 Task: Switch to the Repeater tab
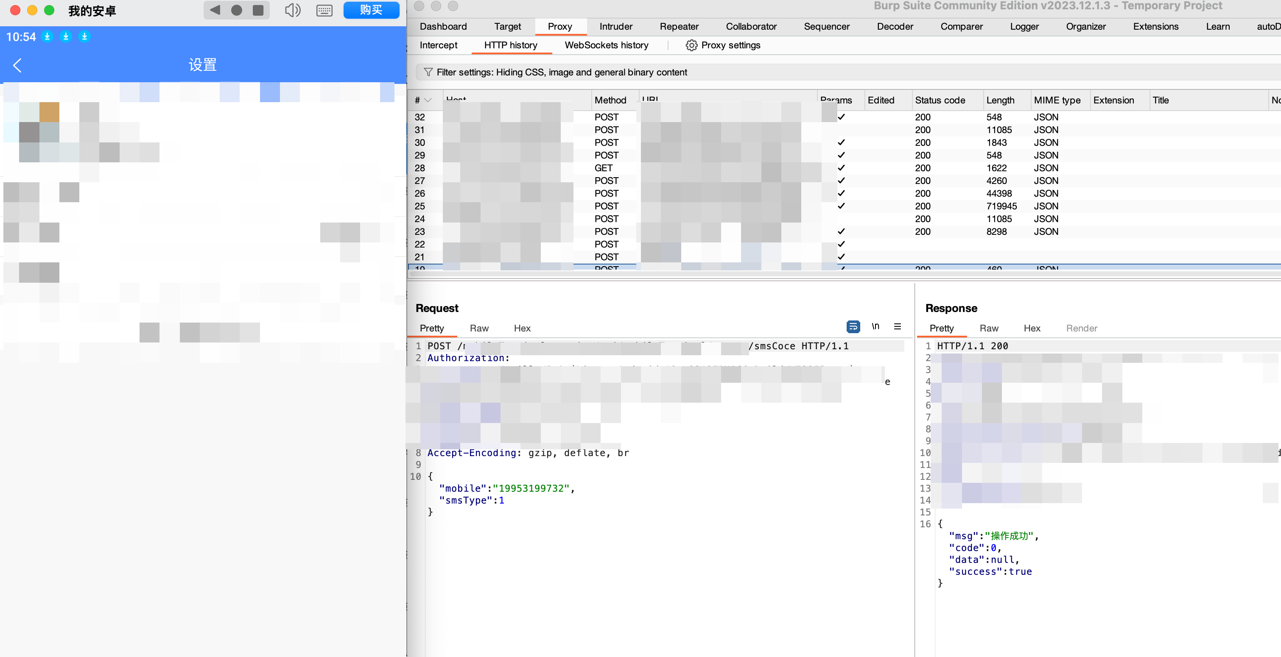[679, 26]
